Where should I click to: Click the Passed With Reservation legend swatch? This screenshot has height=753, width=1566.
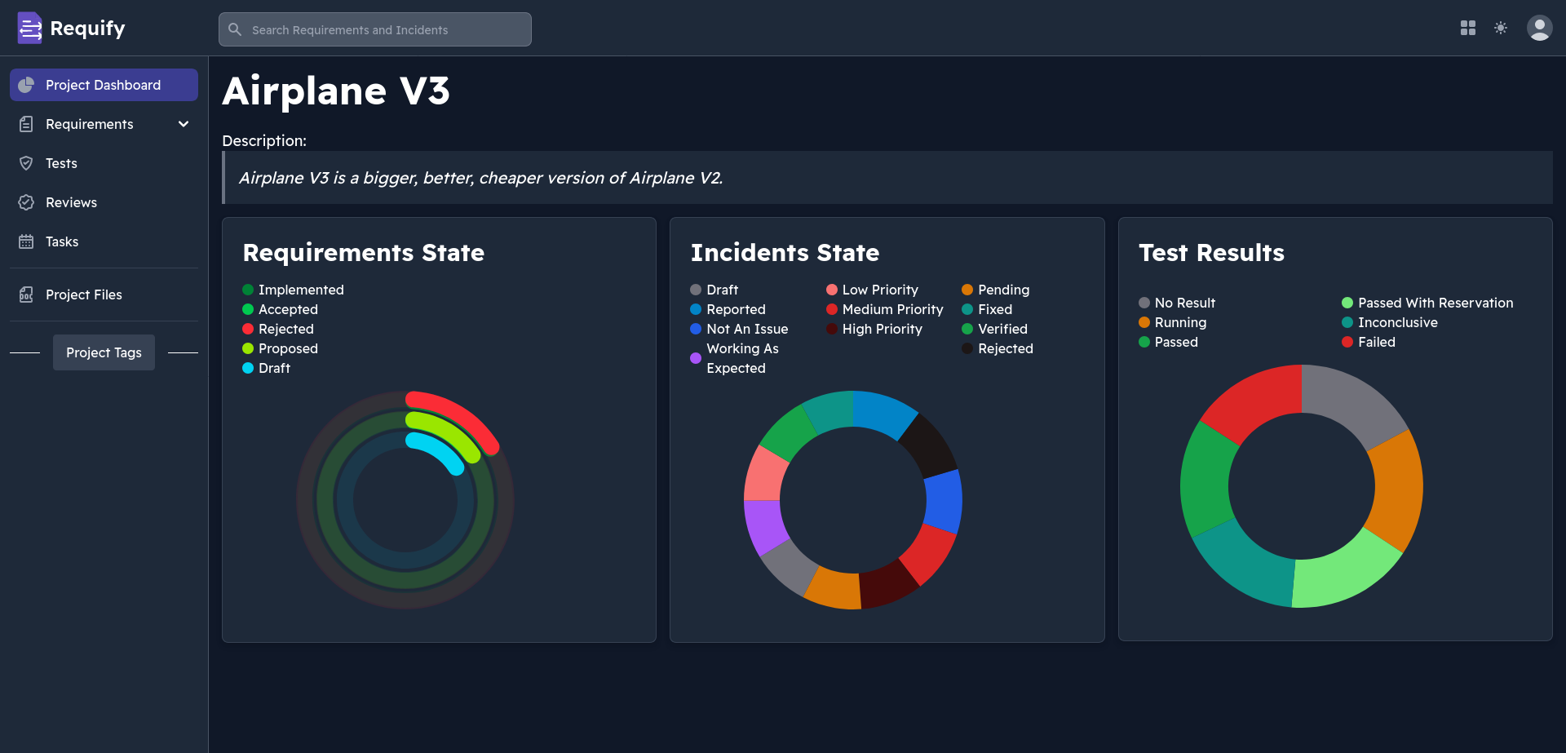coord(1347,303)
